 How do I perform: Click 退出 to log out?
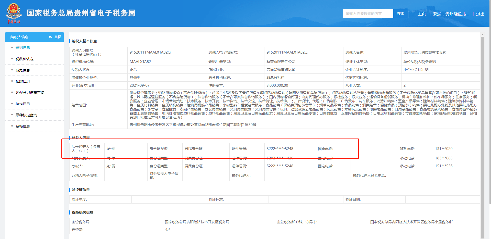[x=480, y=14]
